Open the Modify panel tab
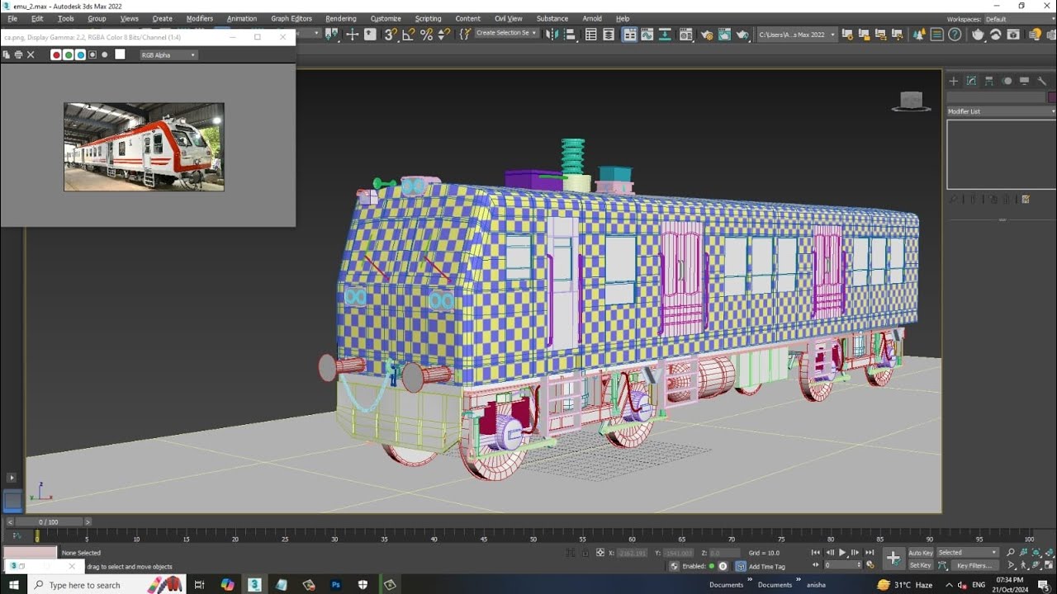This screenshot has width=1057, height=594. click(x=971, y=81)
